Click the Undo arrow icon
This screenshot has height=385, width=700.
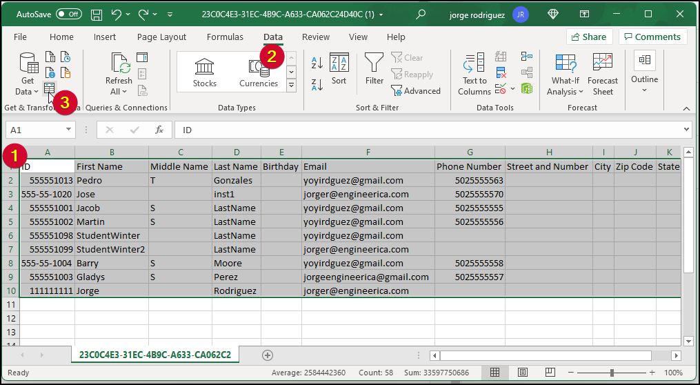tap(116, 14)
